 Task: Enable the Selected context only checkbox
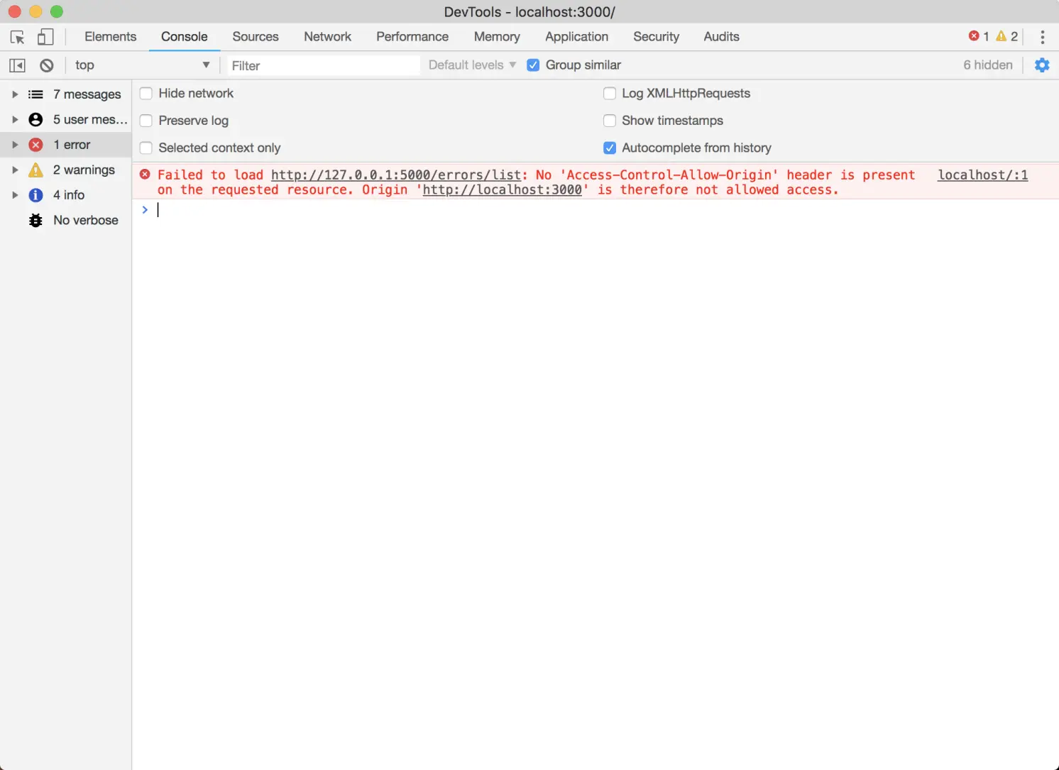tap(146, 148)
